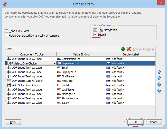Move selected field down one row

pyautogui.click(x=159, y=85)
